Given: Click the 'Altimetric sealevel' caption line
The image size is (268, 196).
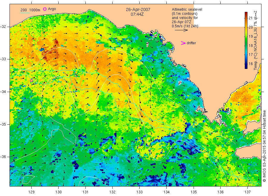Looking at the screenshot, I should (x=187, y=10).
